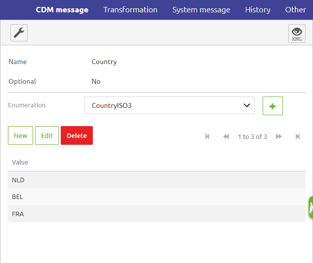Go to last page of values

tap(298, 136)
